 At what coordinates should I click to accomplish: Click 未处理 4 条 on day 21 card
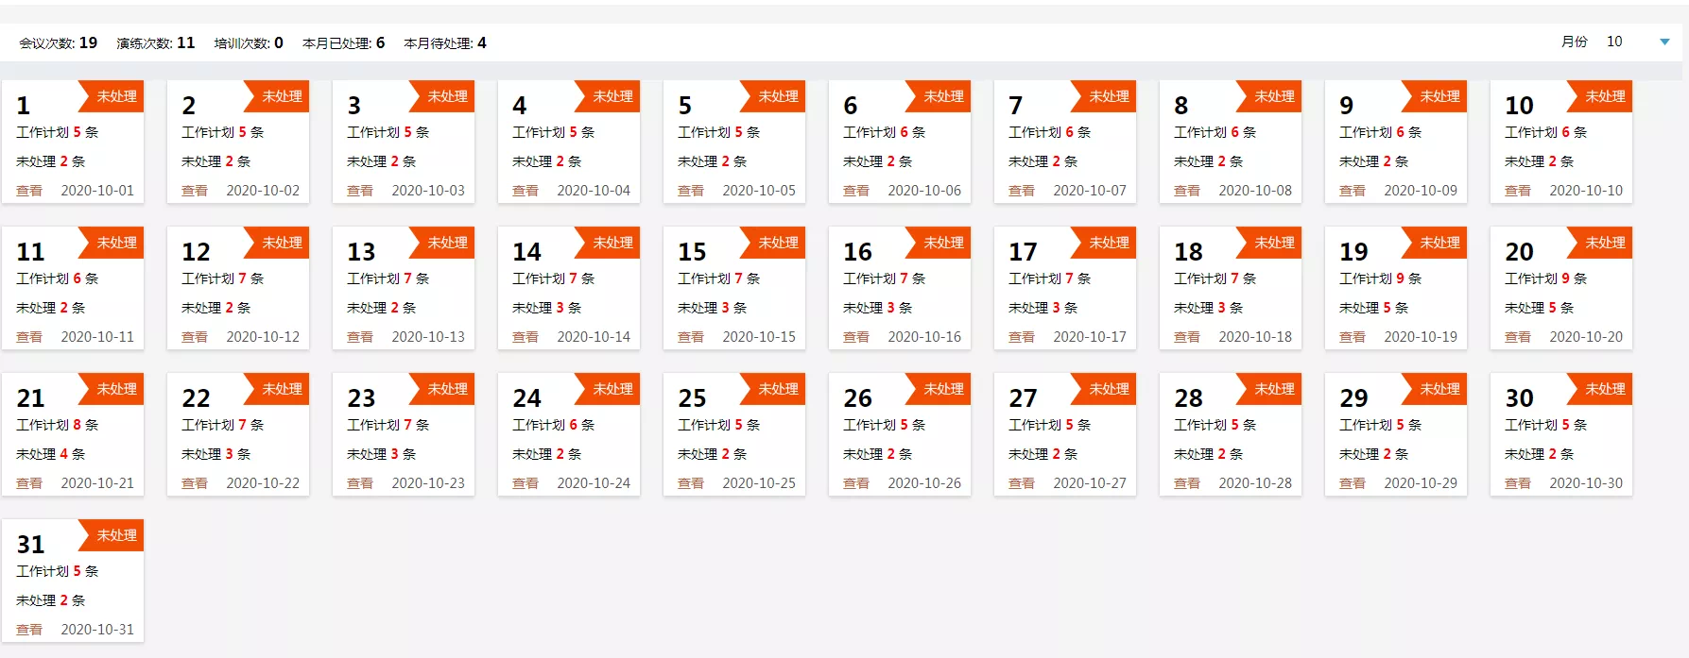[x=50, y=454]
